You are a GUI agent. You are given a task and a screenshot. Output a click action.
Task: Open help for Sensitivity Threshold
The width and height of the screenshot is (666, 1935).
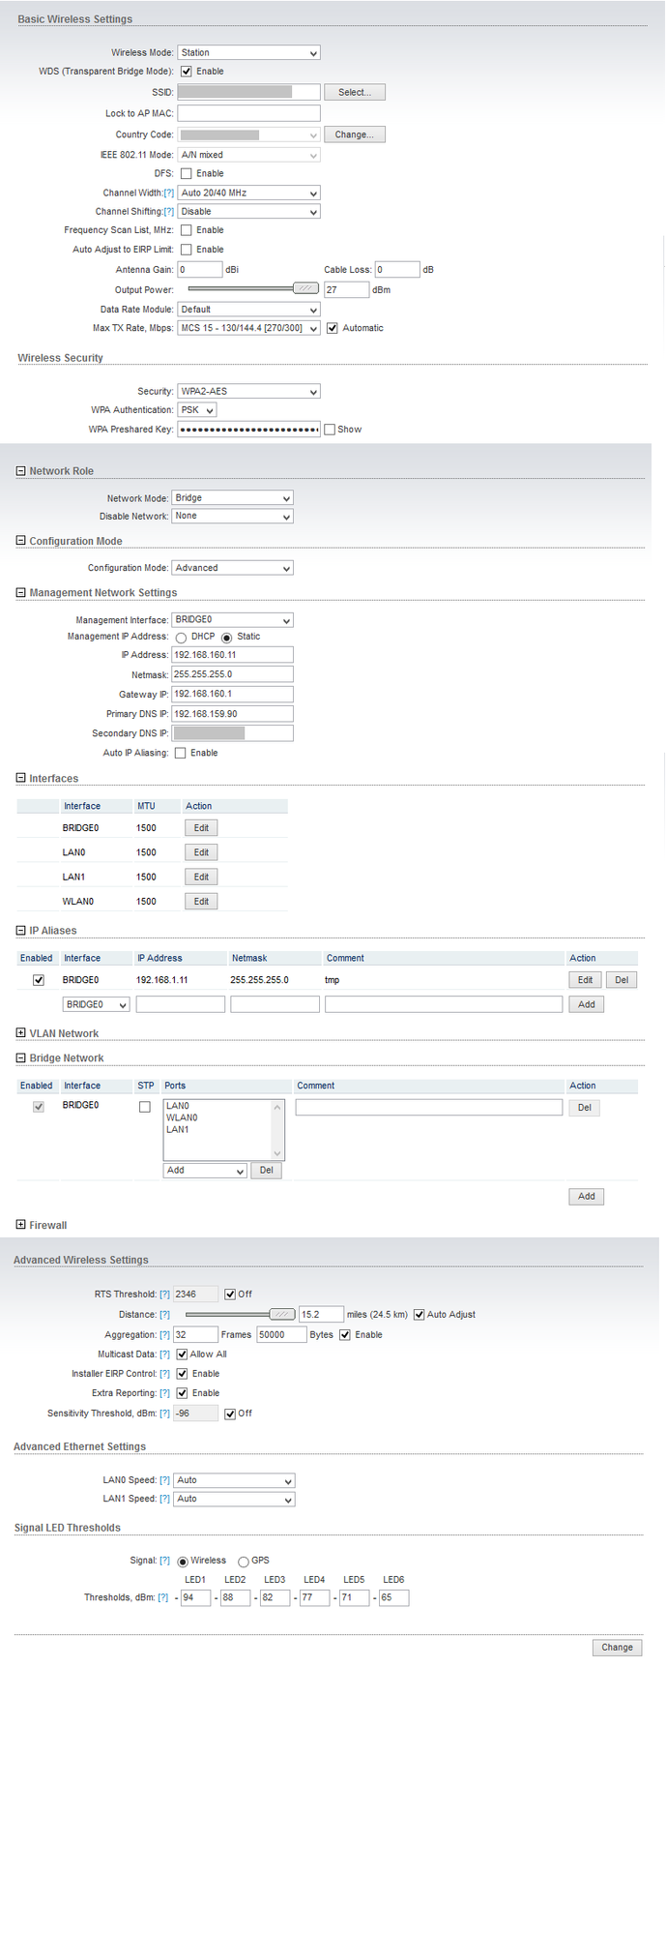164,1414
